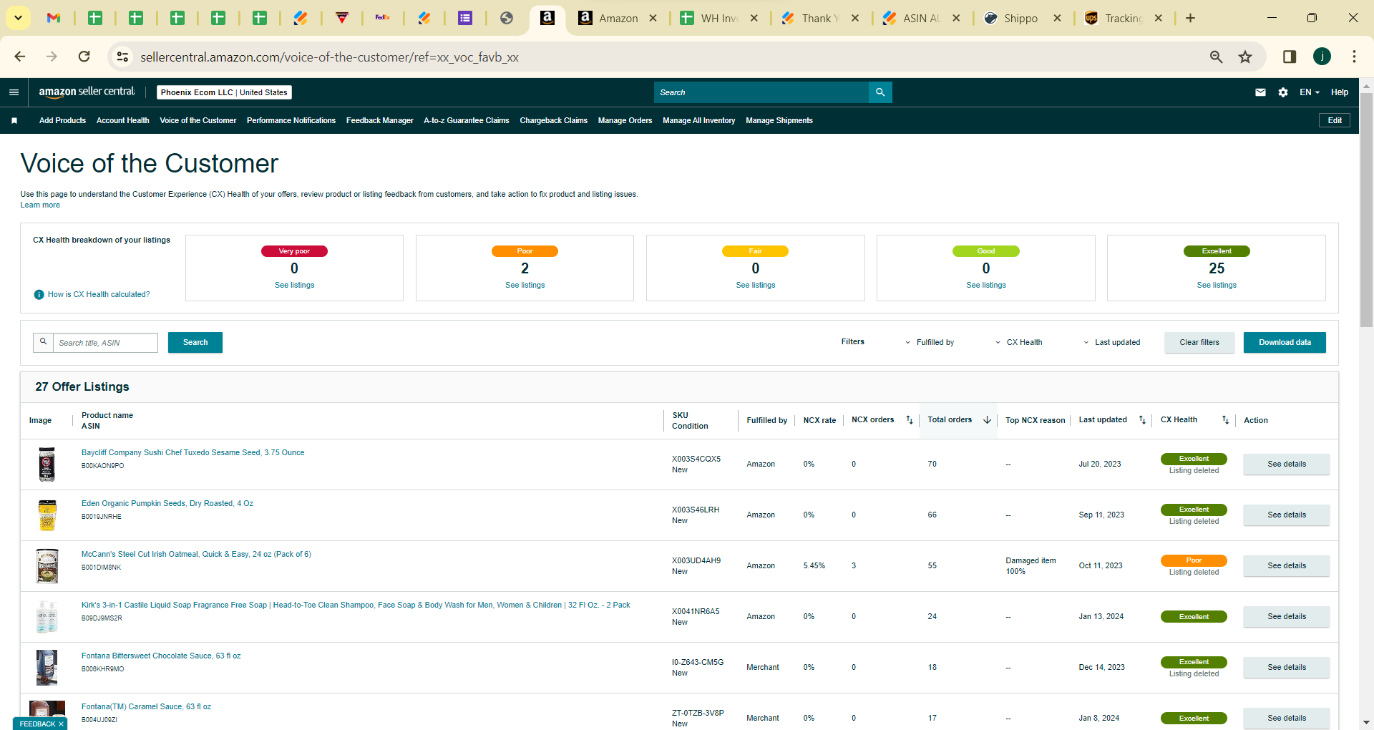Click the Eden Organic Pumpkin Seeds thumbnail
This screenshot has width=1374, height=730.
[x=47, y=515]
